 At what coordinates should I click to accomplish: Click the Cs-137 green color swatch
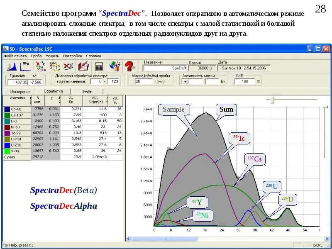click(x=7, y=115)
